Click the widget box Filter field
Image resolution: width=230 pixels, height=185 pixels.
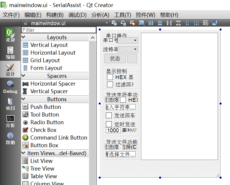coord(59,30)
